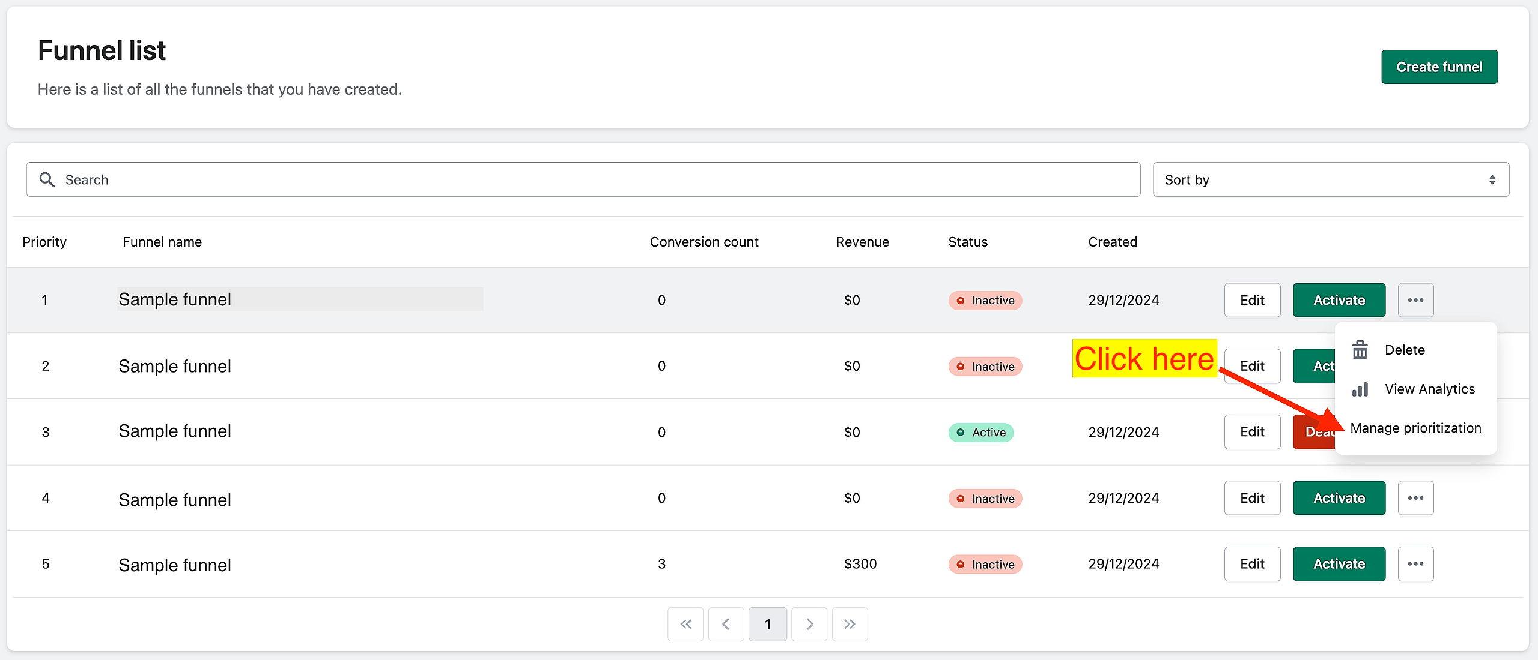Select Delete from the context menu
Image resolution: width=1538 pixels, height=660 pixels.
tap(1404, 350)
